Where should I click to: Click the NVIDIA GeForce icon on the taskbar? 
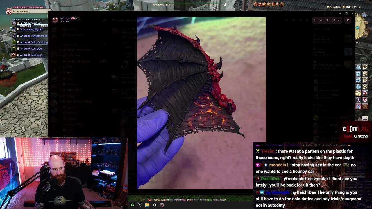click(x=133, y=205)
